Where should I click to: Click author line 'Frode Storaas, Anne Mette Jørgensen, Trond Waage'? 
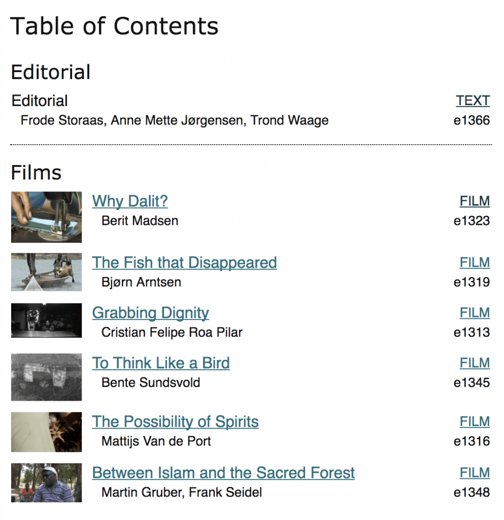(175, 120)
